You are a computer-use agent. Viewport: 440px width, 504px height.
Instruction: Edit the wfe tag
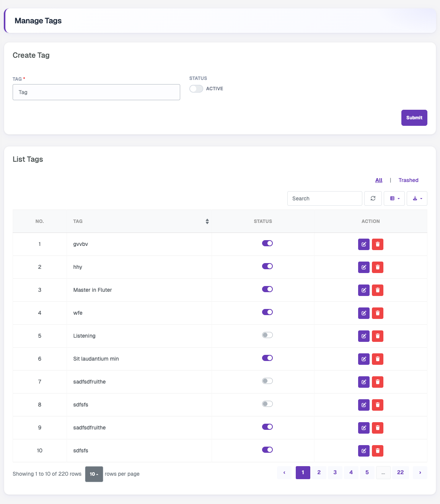tap(364, 313)
